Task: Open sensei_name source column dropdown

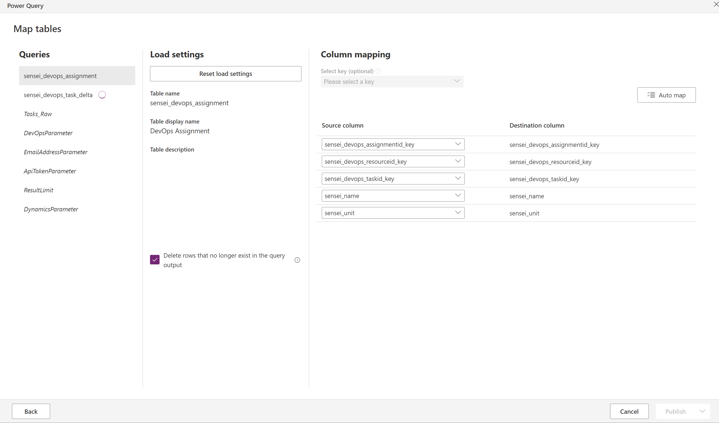Action: 393,196
